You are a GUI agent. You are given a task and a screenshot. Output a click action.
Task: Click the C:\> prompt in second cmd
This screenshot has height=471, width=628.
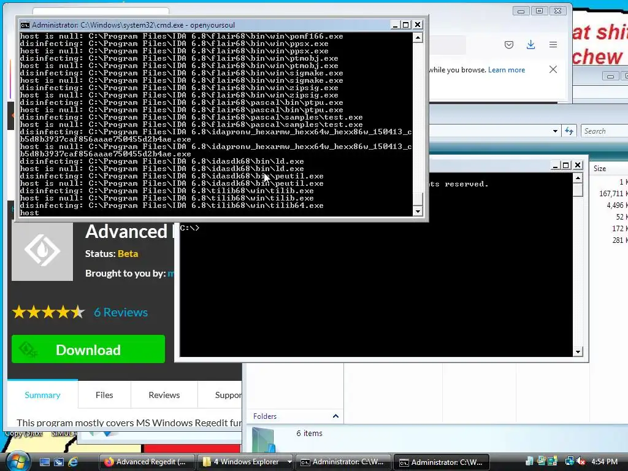[x=190, y=228]
